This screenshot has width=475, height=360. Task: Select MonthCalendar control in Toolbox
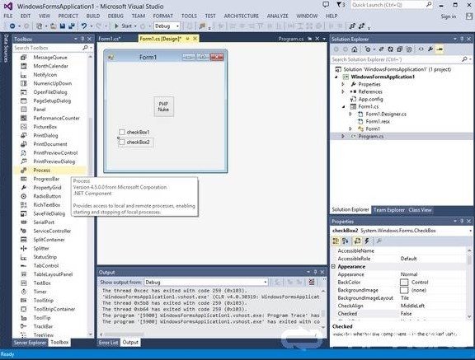pyautogui.click(x=50, y=66)
